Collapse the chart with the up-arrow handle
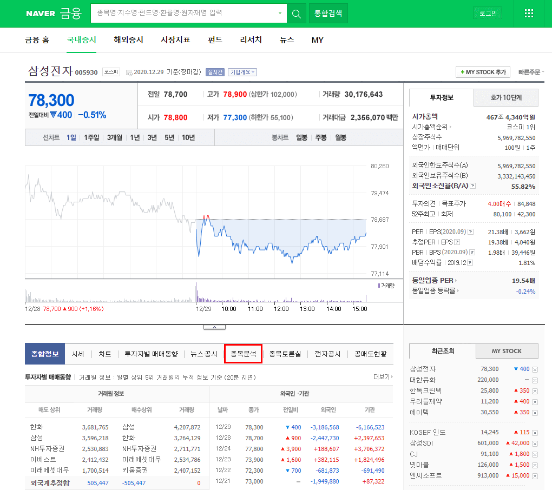The width and height of the screenshot is (552, 490). click(214, 328)
